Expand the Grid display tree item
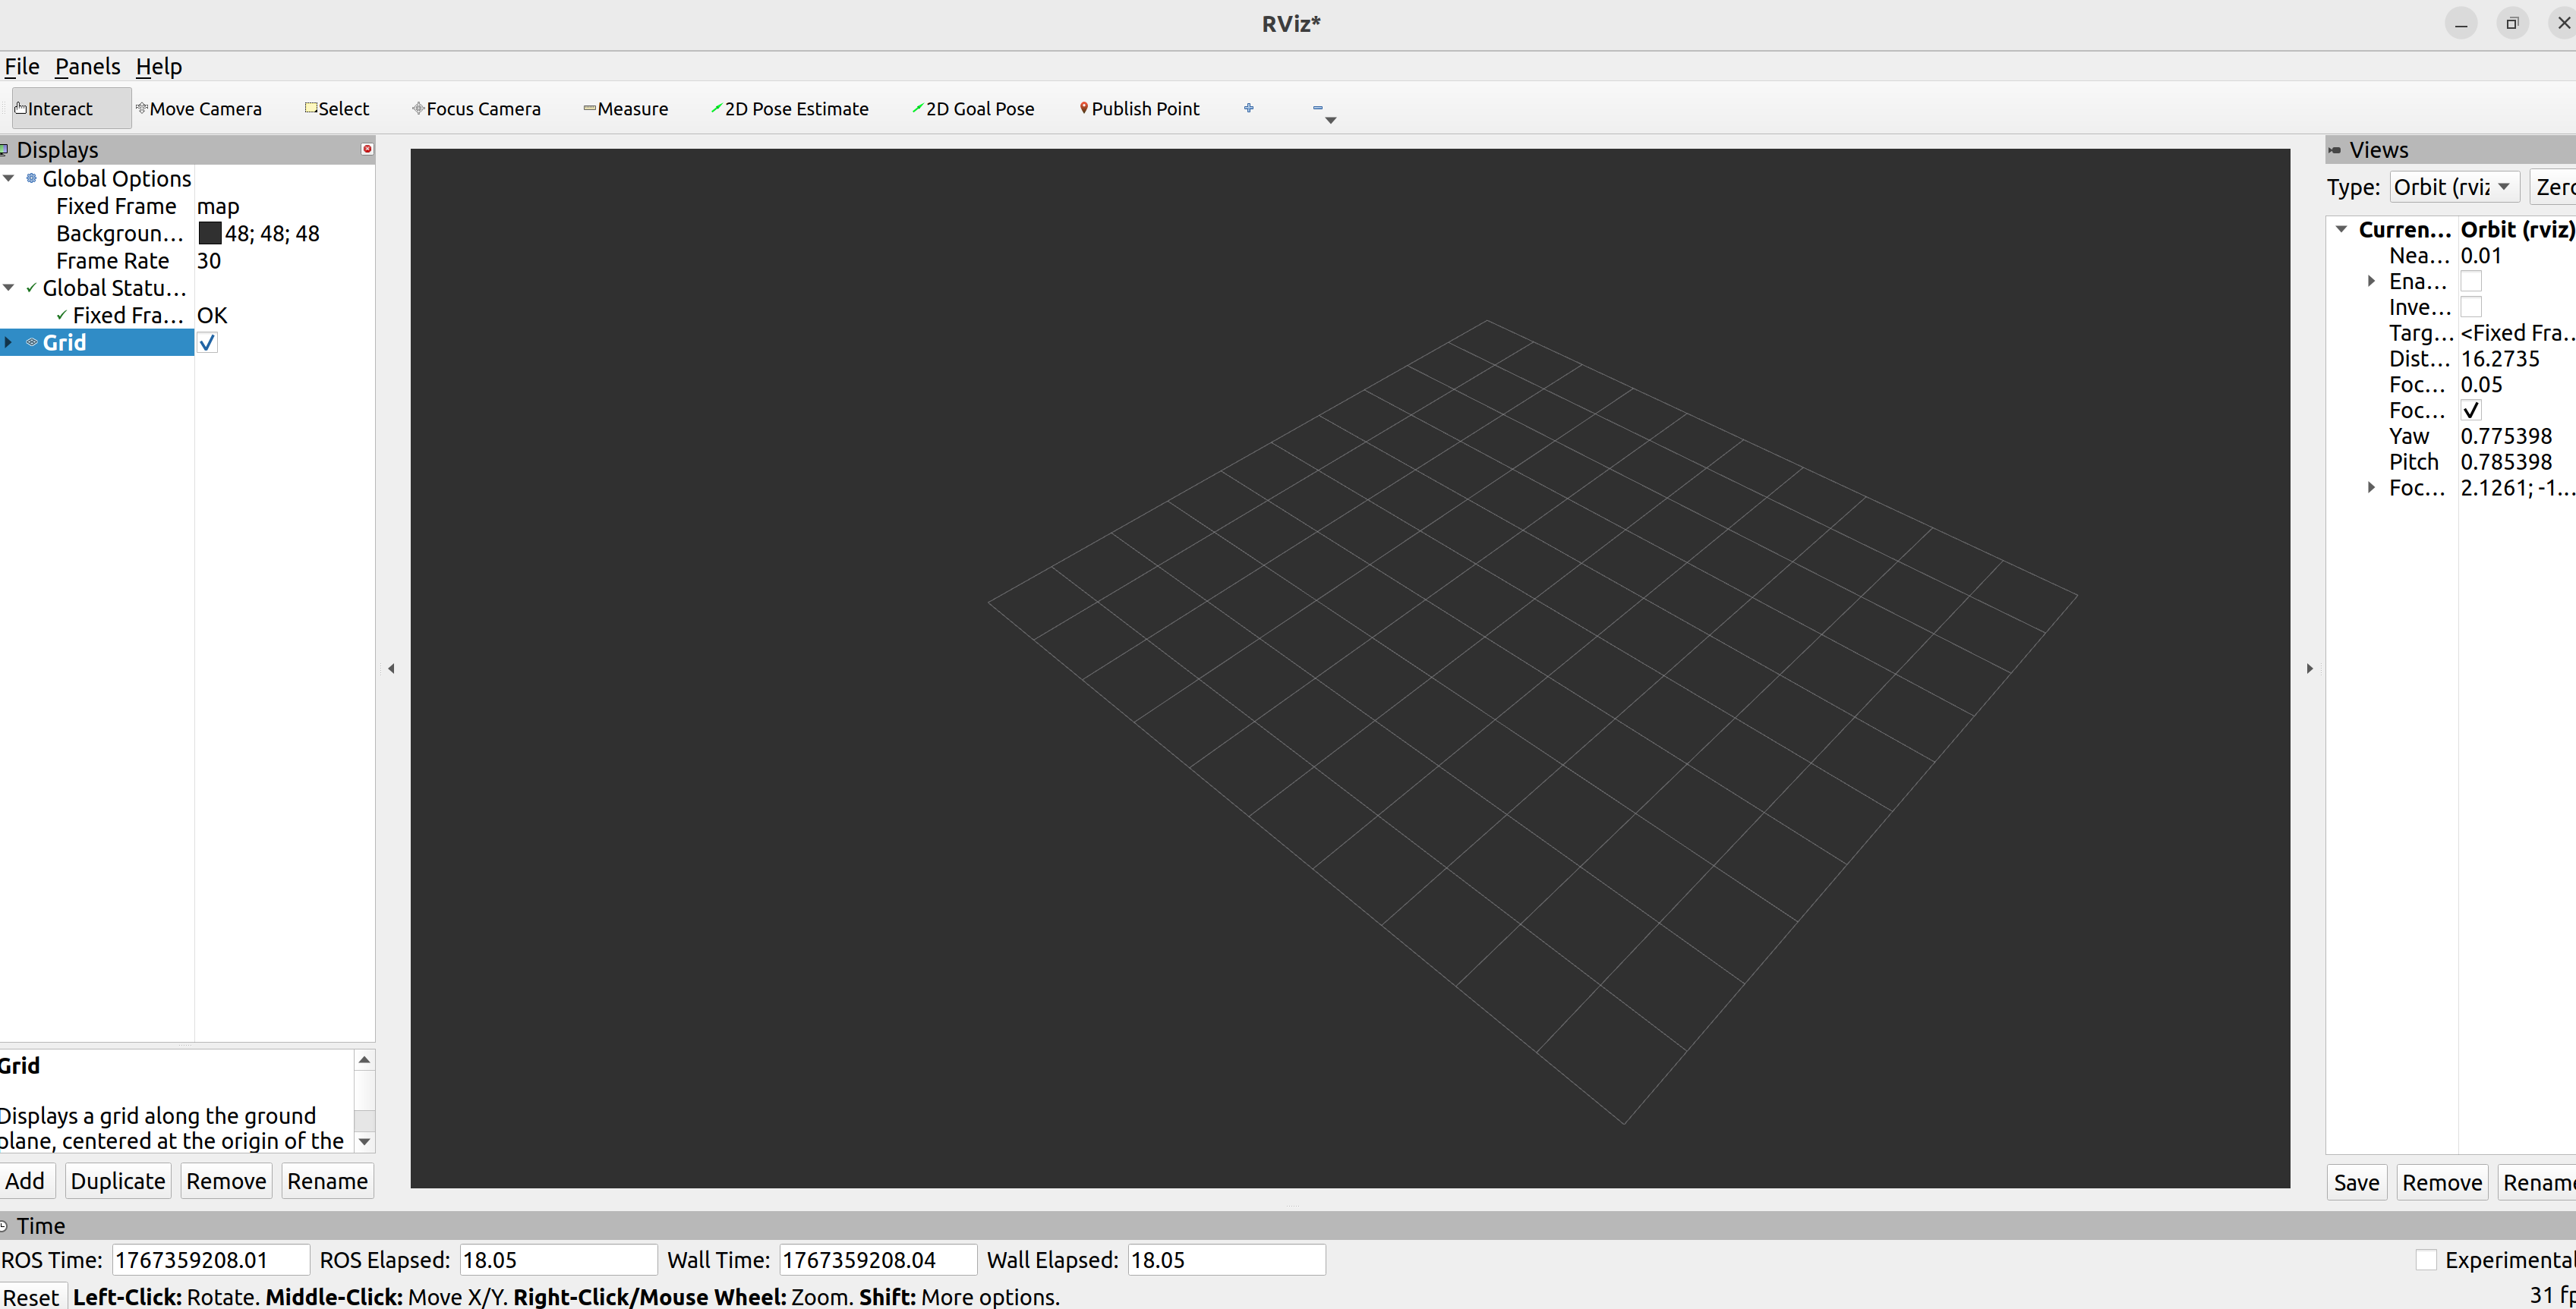Viewport: 2576px width, 1309px height. (x=9, y=343)
